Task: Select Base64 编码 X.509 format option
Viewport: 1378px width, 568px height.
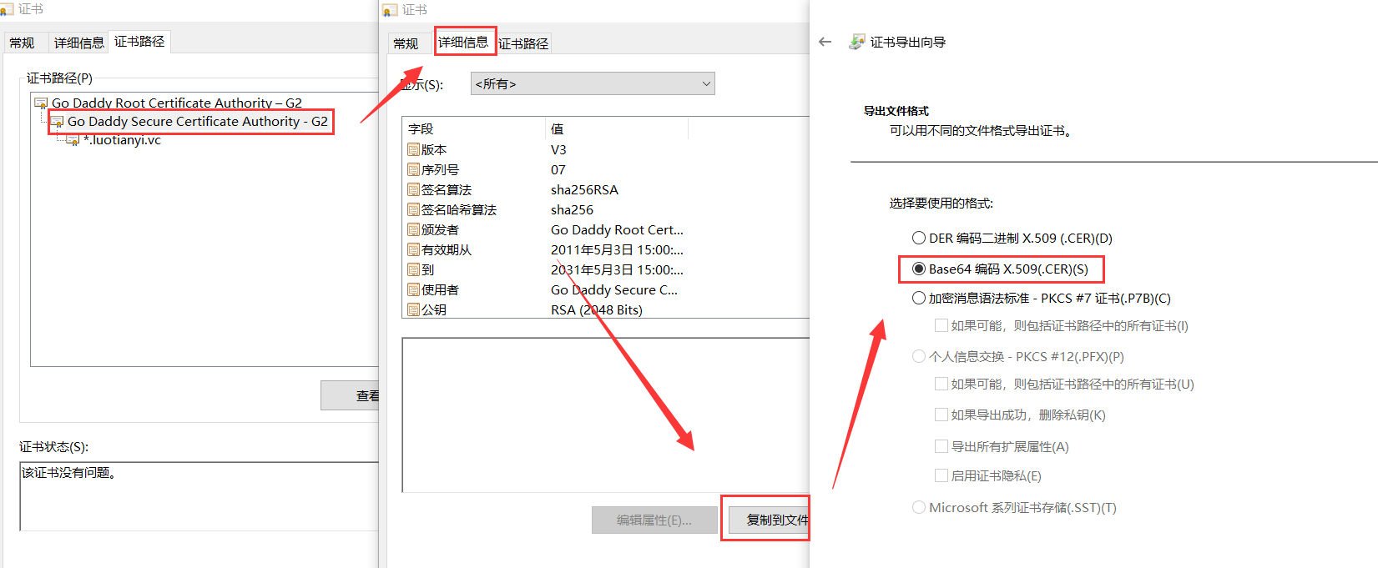Action: (x=919, y=269)
